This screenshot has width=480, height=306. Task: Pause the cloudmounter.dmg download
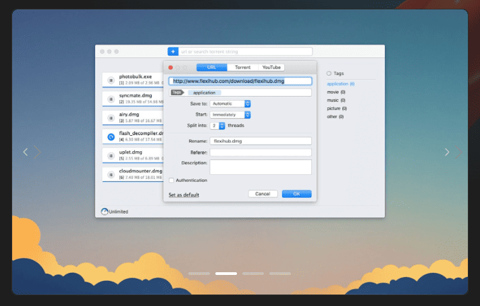111,174
